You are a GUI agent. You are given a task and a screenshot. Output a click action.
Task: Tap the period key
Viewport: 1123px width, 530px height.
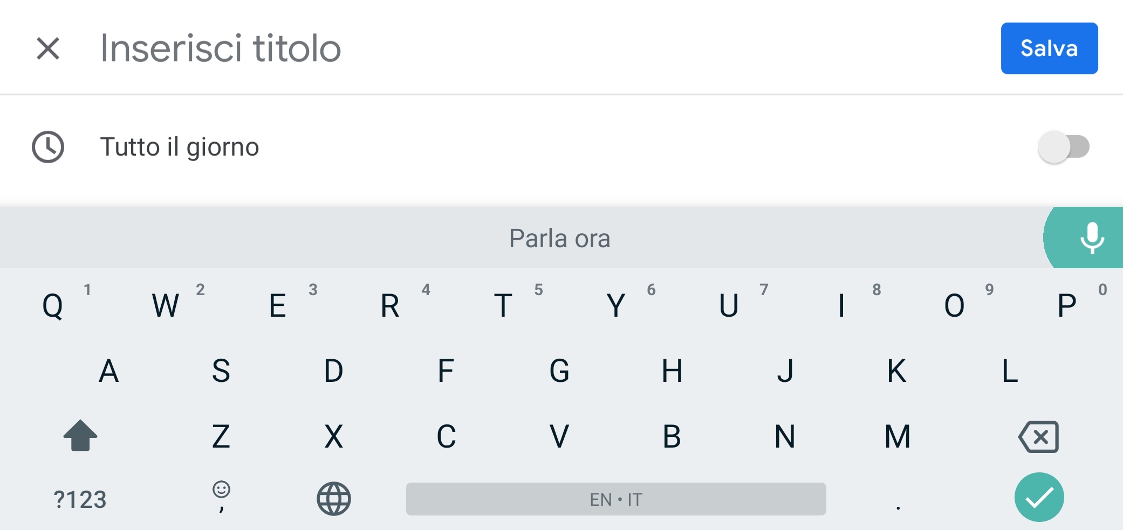(x=898, y=500)
